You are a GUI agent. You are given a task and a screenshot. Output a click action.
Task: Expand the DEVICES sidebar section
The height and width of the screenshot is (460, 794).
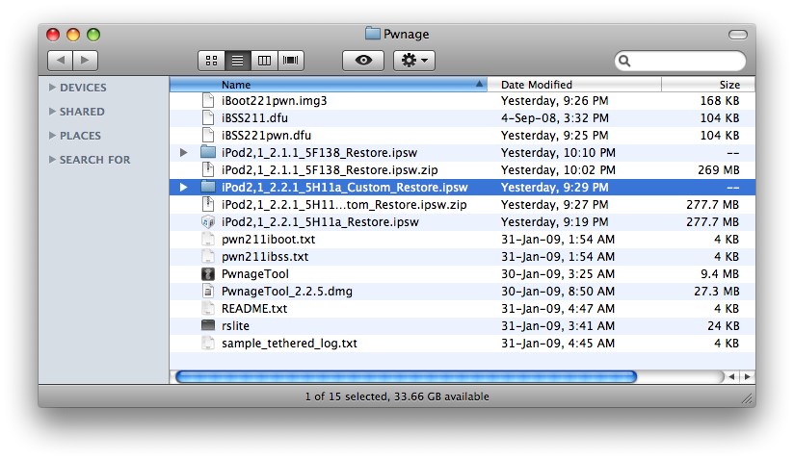[52, 88]
